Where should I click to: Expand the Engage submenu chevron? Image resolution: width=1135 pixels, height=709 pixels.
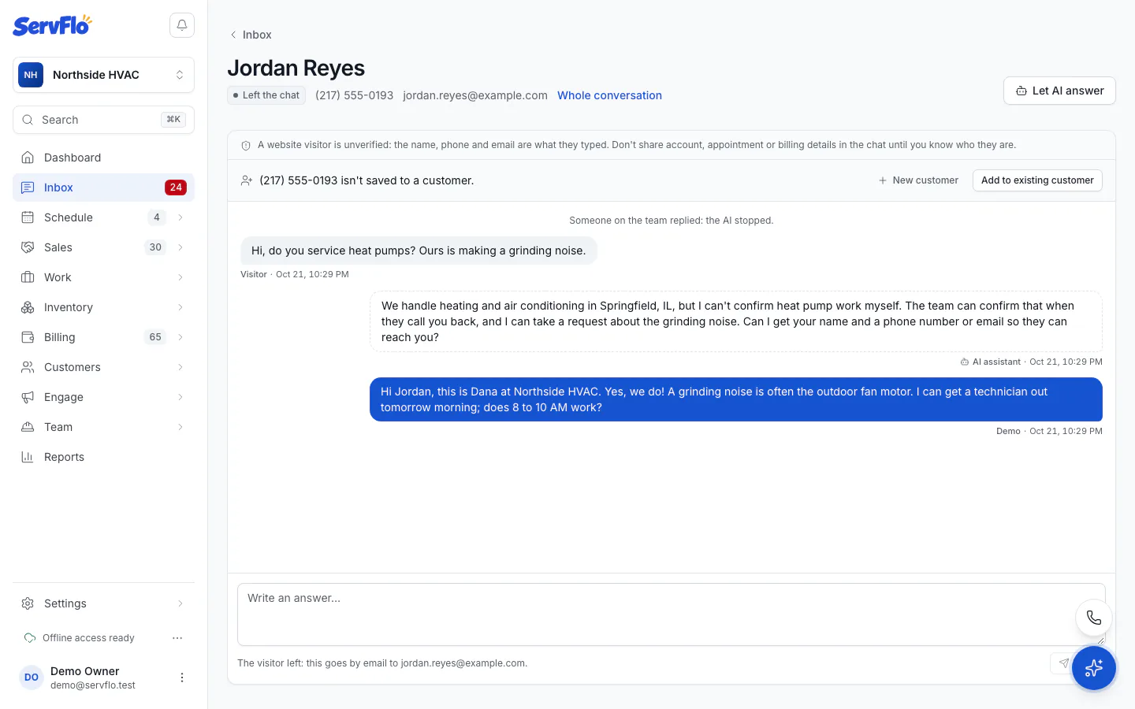[180, 397]
